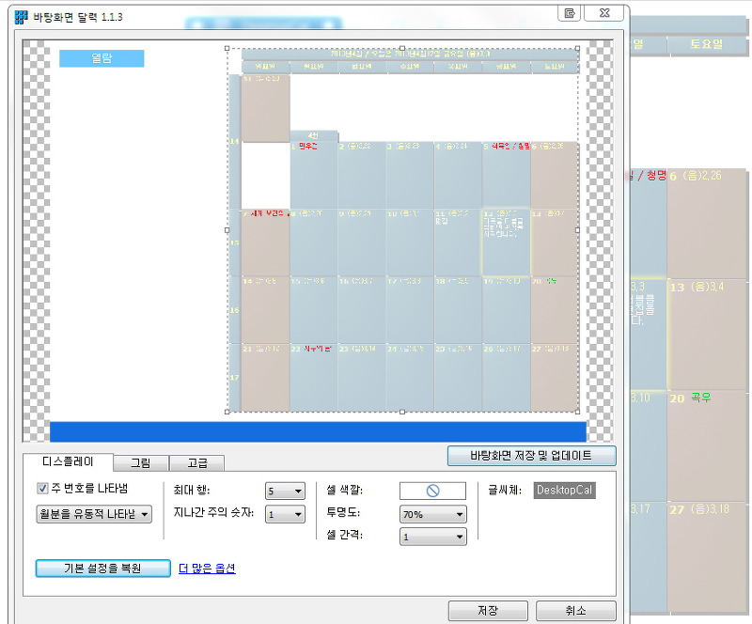Click the left-middle resize handle of preview

pyautogui.click(x=227, y=230)
